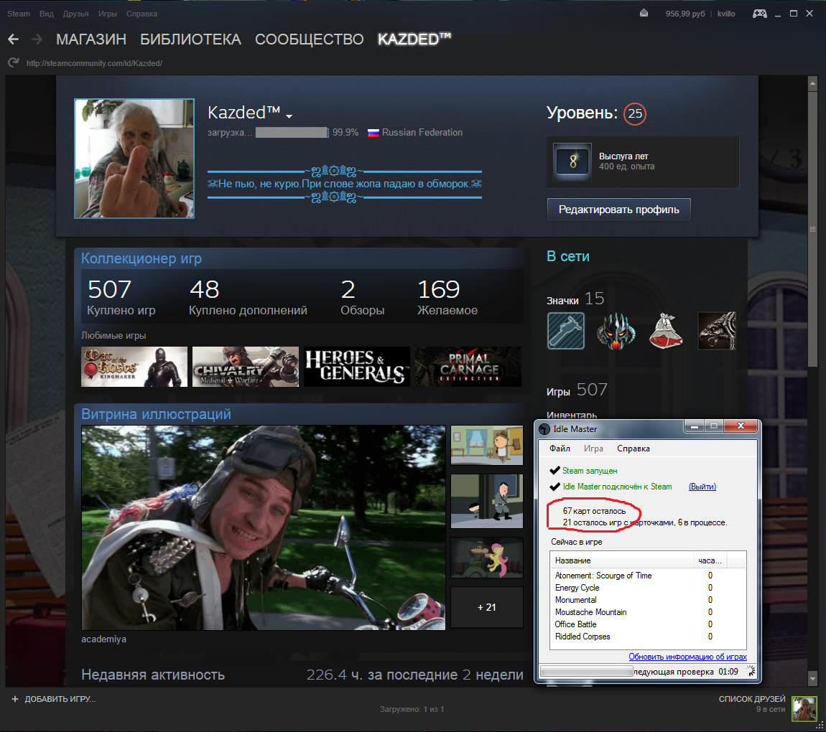Go back with the left arrow

[x=13, y=39]
